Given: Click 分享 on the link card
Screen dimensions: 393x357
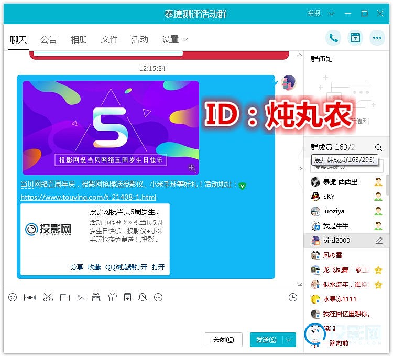Looking at the screenshot, I should 77,267.
